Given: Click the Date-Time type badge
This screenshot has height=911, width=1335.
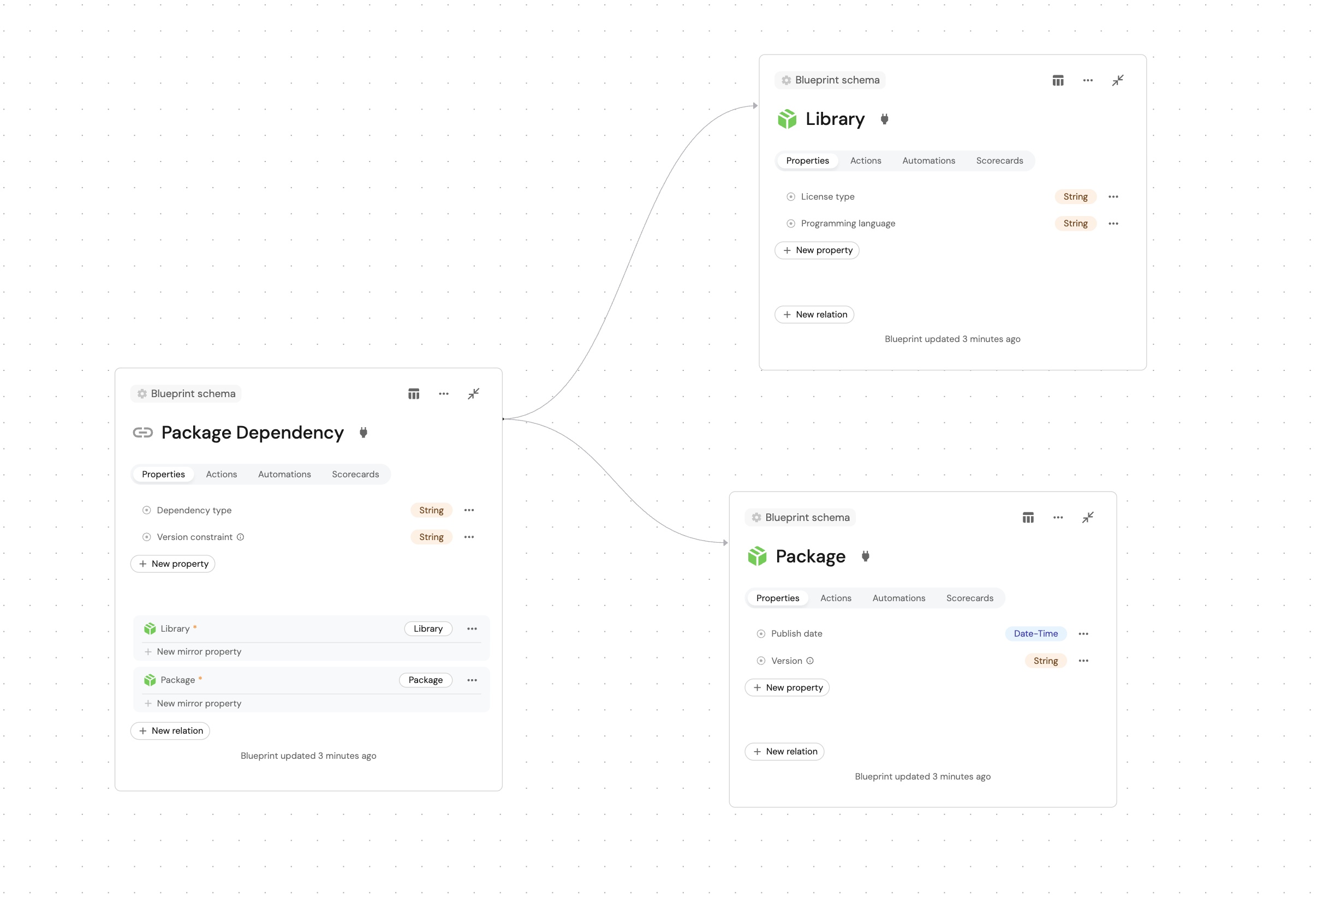Looking at the screenshot, I should point(1035,634).
